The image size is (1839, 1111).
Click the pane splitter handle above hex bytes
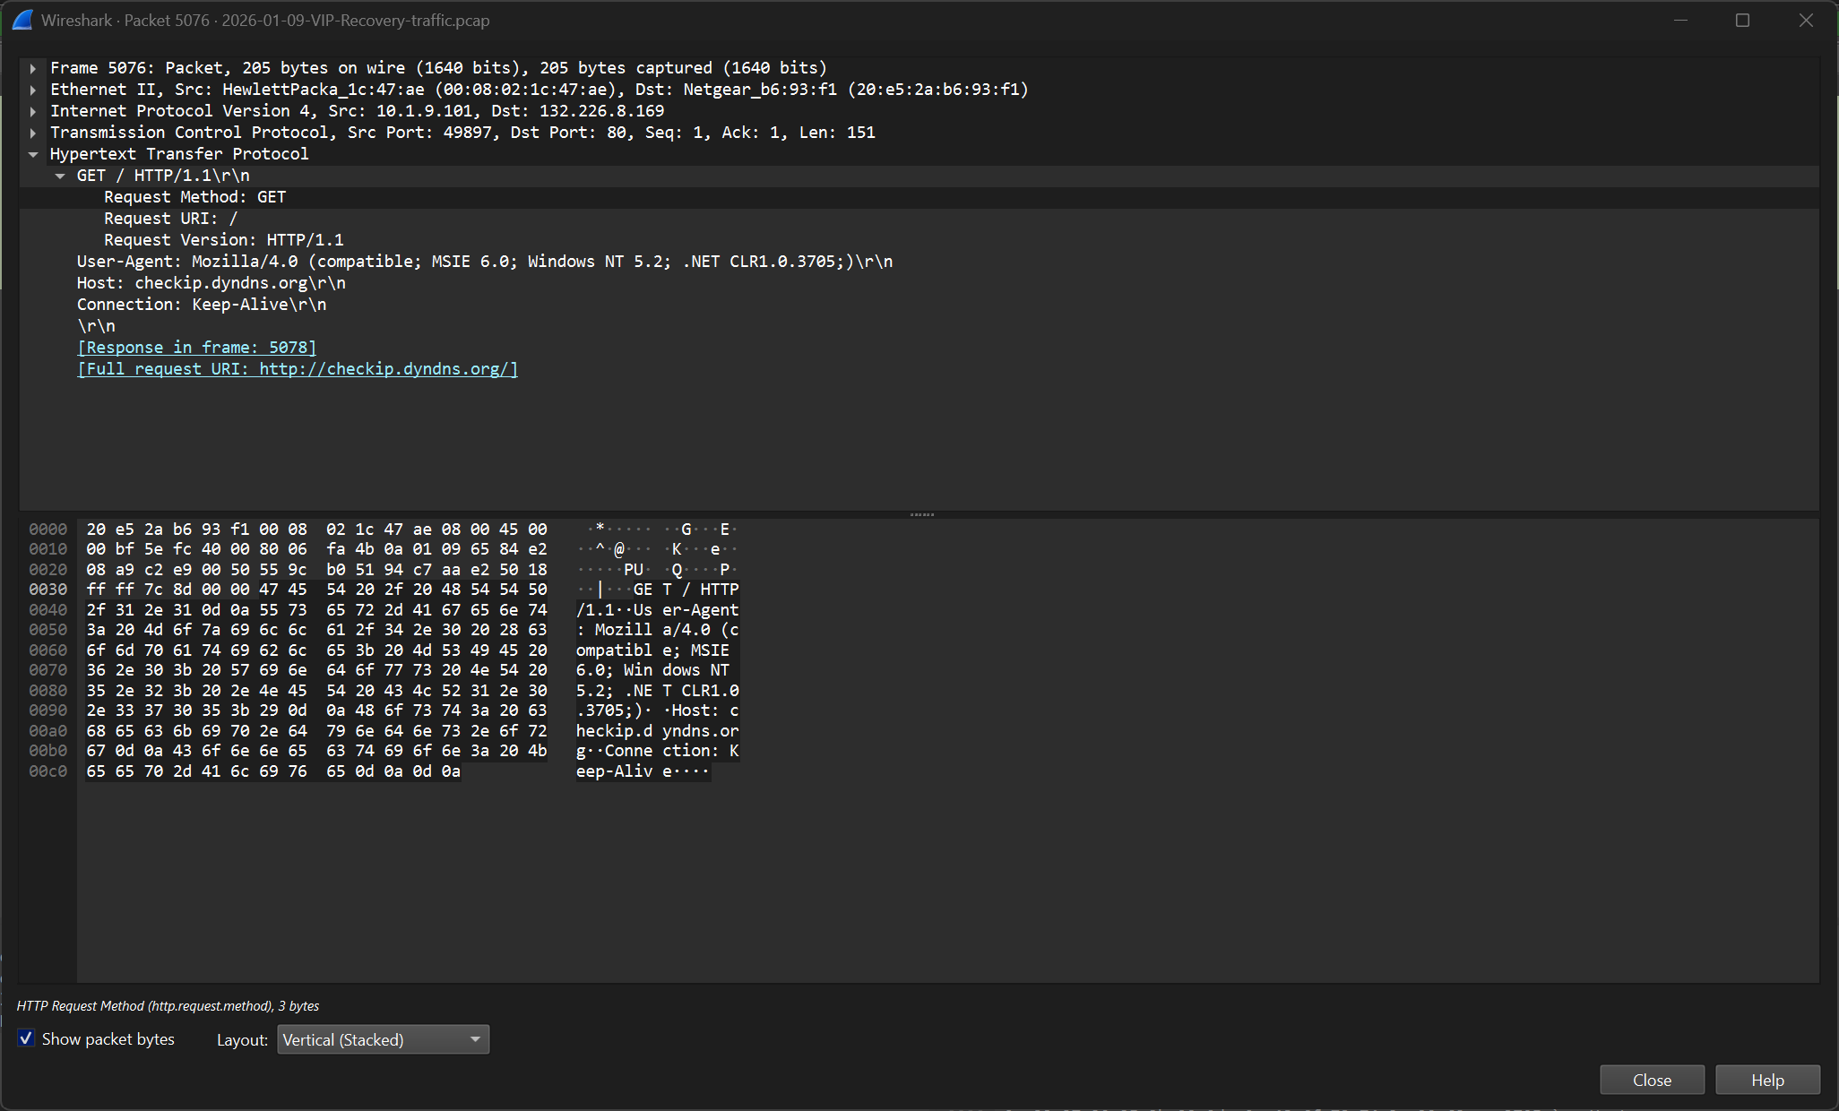coord(921,514)
